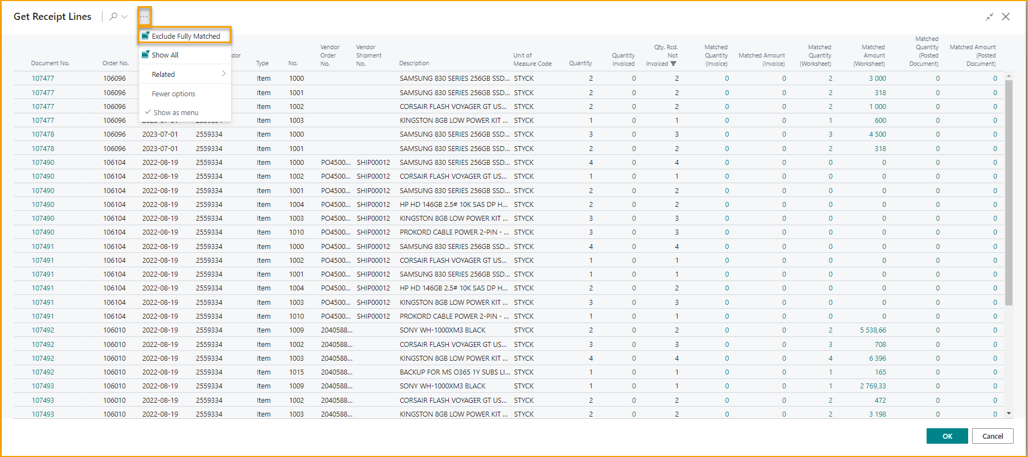Click the Description column header

414,63
